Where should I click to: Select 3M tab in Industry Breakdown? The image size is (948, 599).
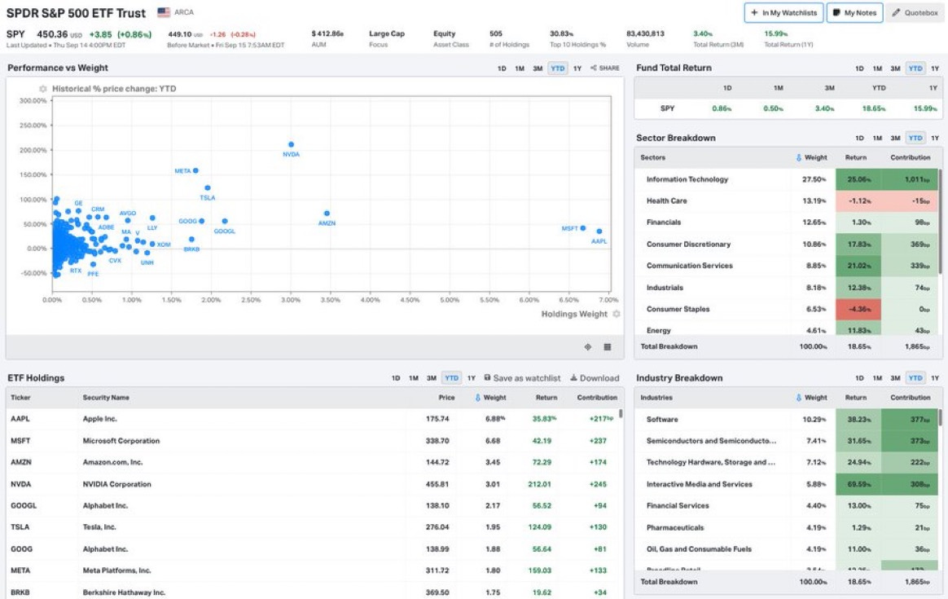(x=895, y=377)
